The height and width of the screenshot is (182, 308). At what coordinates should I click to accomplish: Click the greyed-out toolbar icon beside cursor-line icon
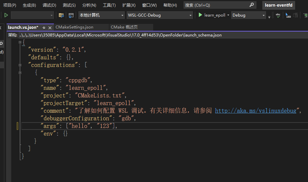[295, 15]
